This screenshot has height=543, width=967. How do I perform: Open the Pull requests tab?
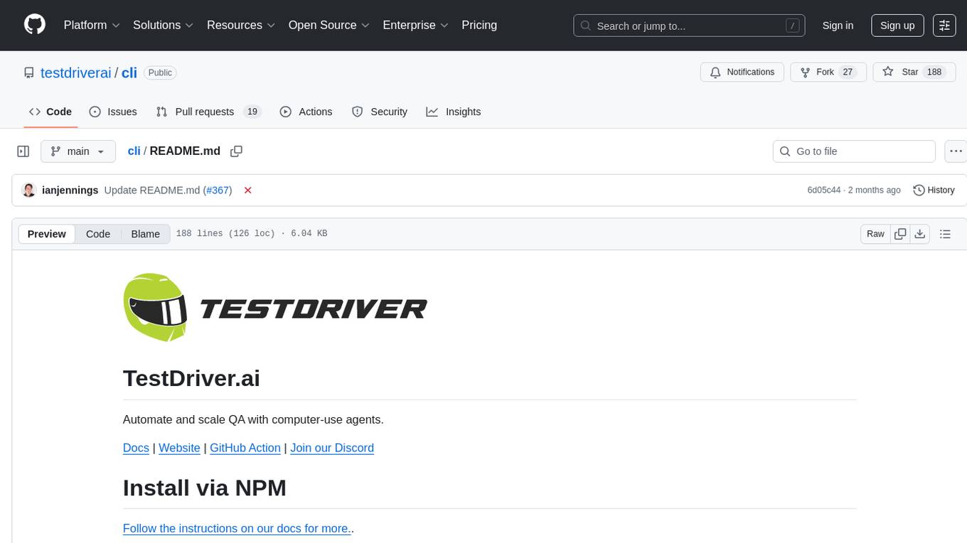[208, 112]
